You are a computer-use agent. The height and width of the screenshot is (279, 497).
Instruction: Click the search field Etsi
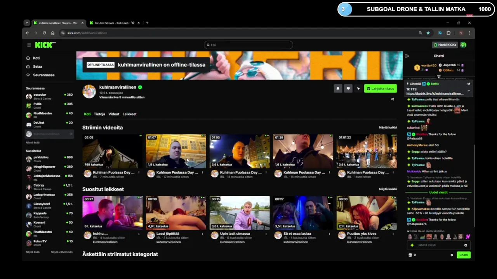tap(248, 45)
